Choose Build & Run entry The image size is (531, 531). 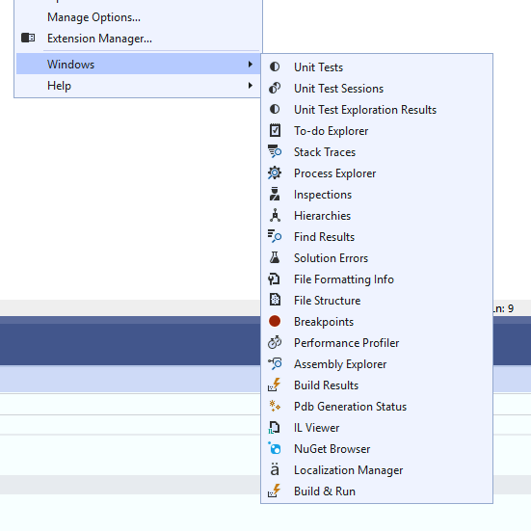(377, 491)
